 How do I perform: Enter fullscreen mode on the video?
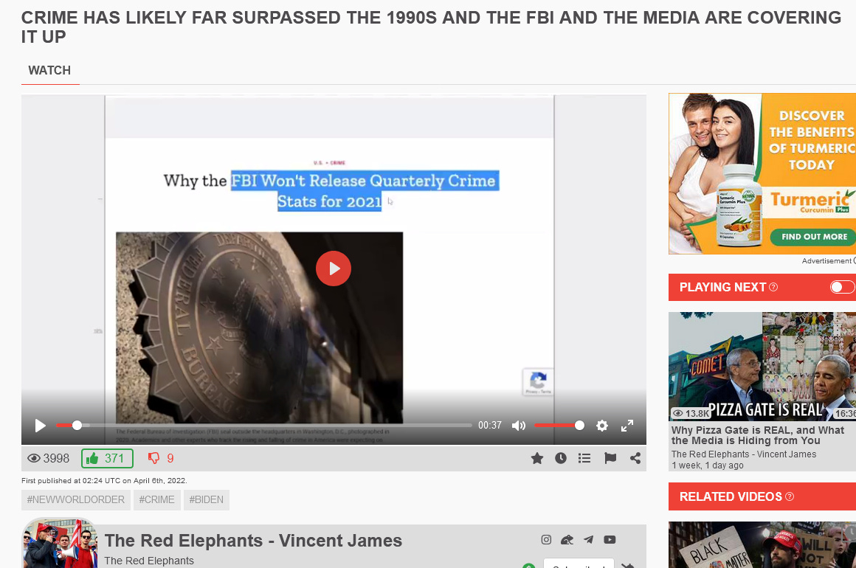(627, 426)
